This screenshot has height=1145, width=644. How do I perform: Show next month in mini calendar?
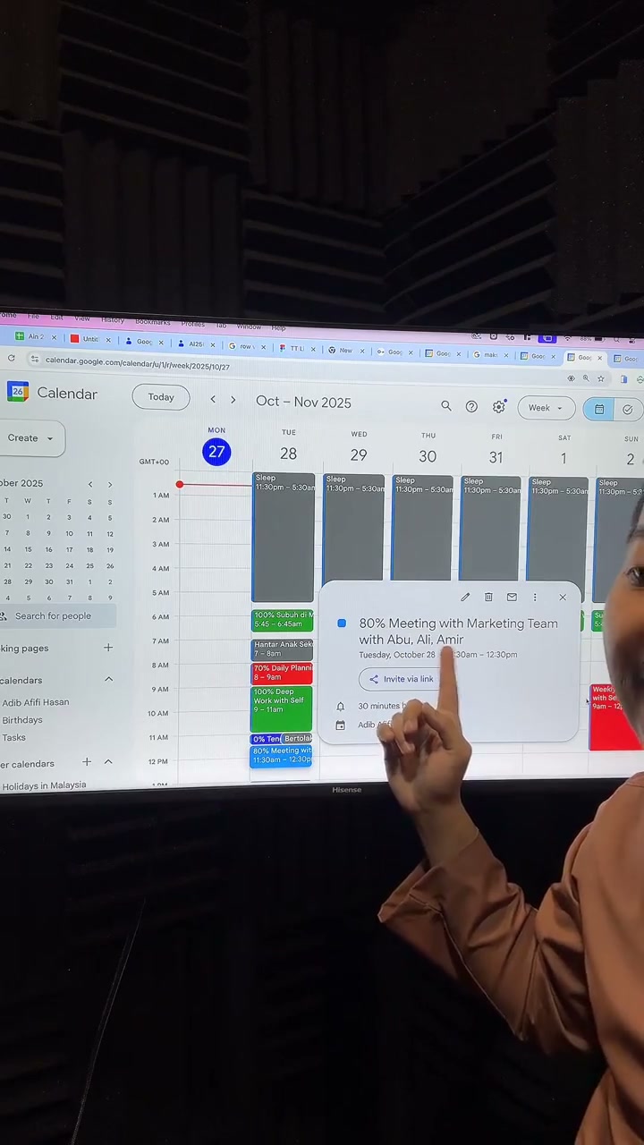pyautogui.click(x=110, y=485)
